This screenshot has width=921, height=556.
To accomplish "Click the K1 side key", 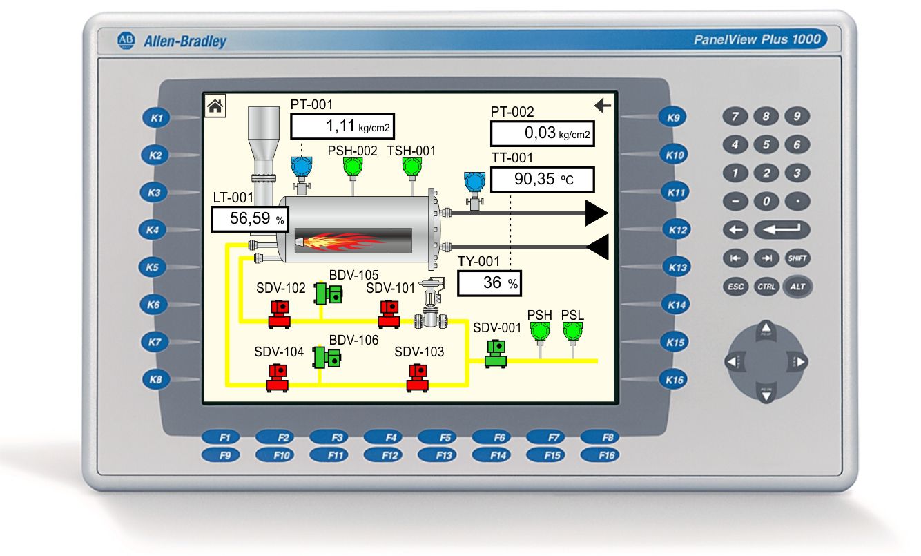I will (x=156, y=119).
